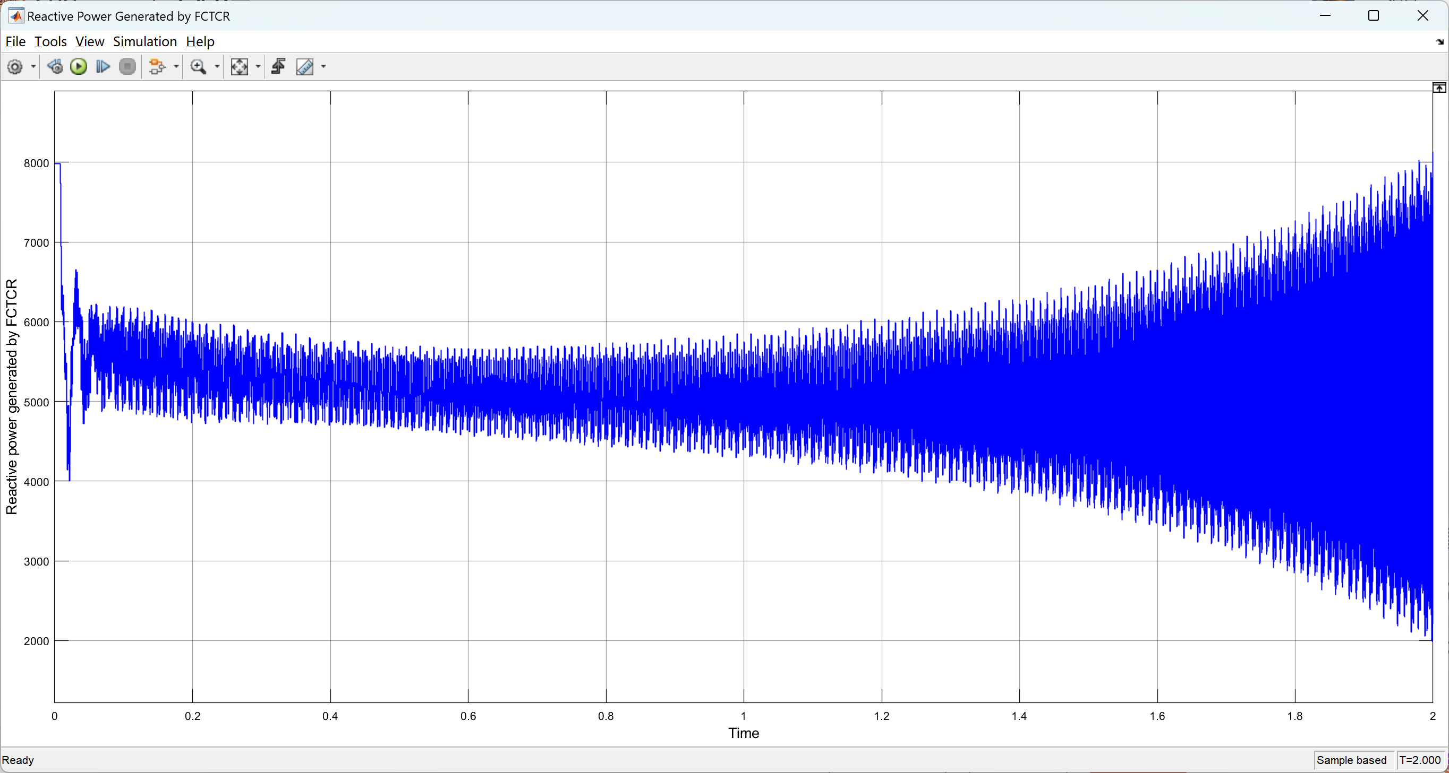1449x773 pixels.
Task: Click the dock scope arrow at top right
Action: point(1439,41)
